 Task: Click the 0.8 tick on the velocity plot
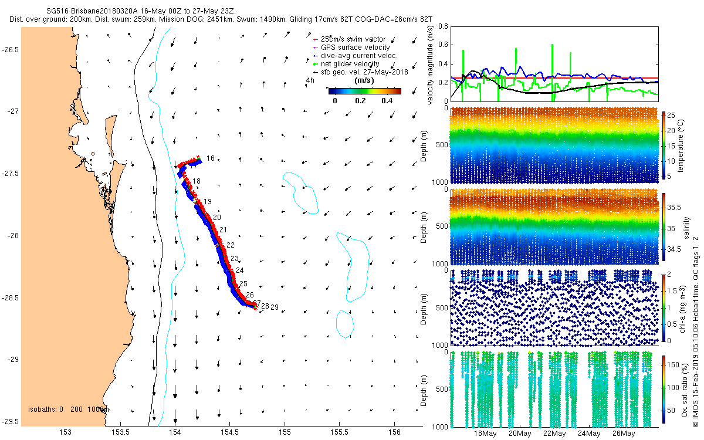[x=442, y=27]
